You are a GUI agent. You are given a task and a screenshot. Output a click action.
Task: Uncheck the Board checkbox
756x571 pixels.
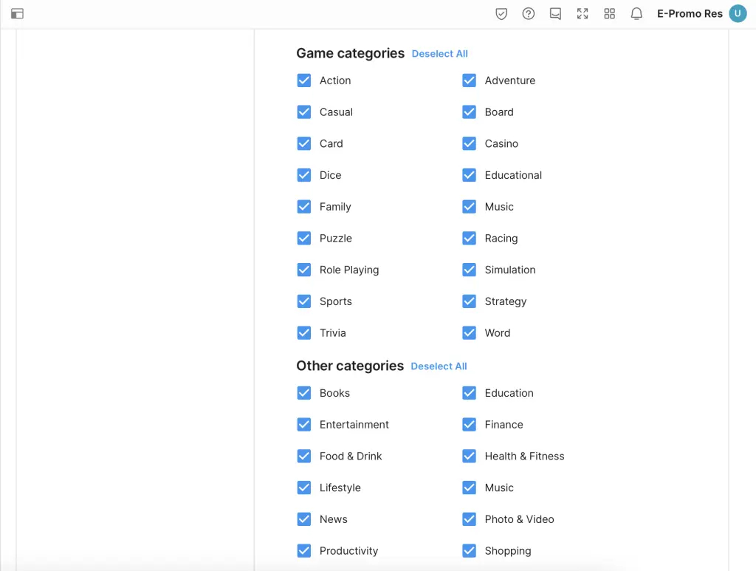pyautogui.click(x=469, y=112)
